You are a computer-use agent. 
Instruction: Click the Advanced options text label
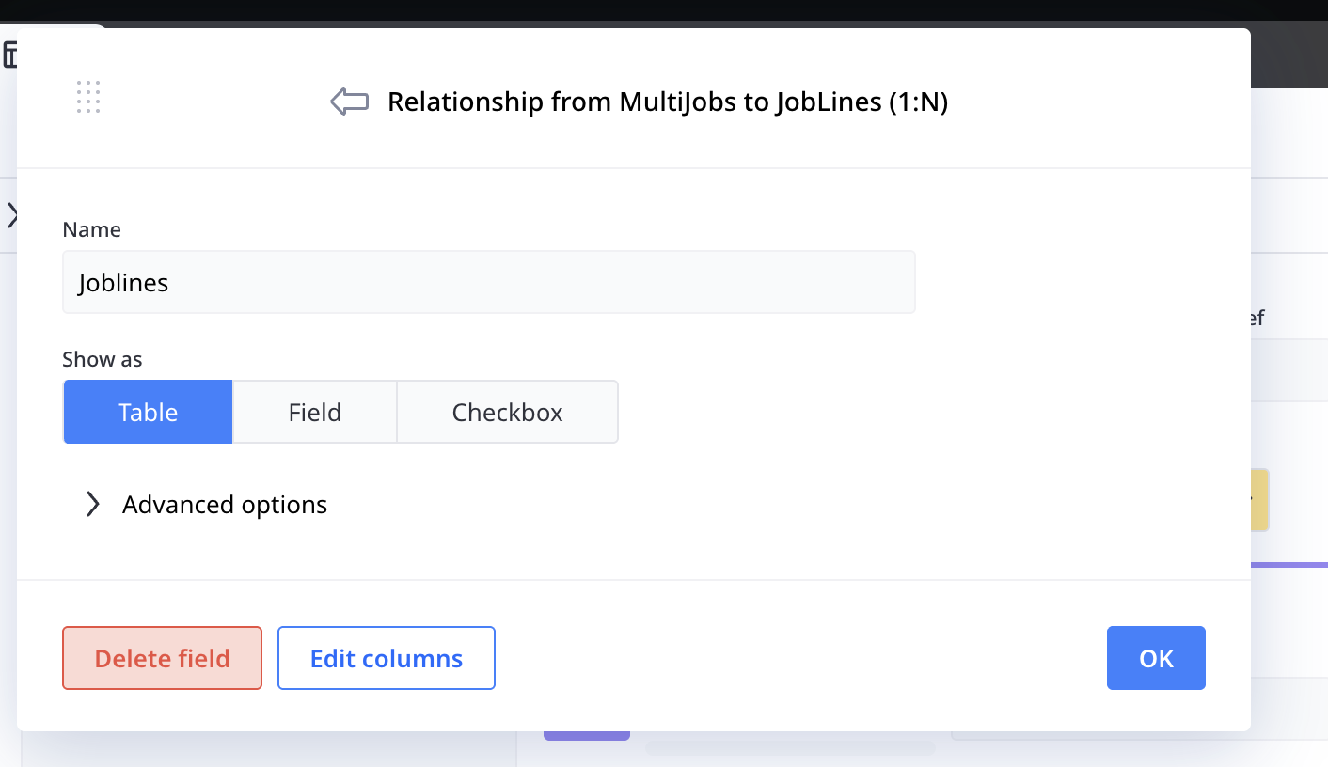[x=225, y=505]
